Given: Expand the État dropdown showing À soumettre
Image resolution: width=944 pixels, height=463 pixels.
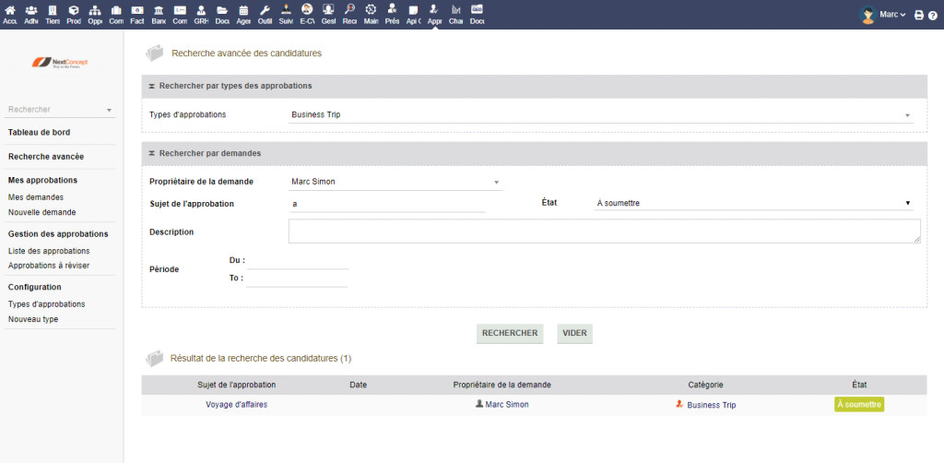Looking at the screenshot, I should click(753, 203).
